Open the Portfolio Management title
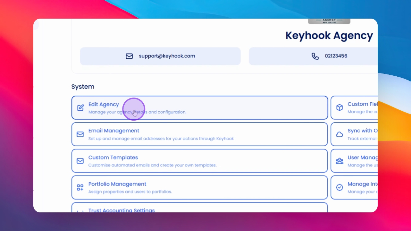The height and width of the screenshot is (231, 411). 117,184
